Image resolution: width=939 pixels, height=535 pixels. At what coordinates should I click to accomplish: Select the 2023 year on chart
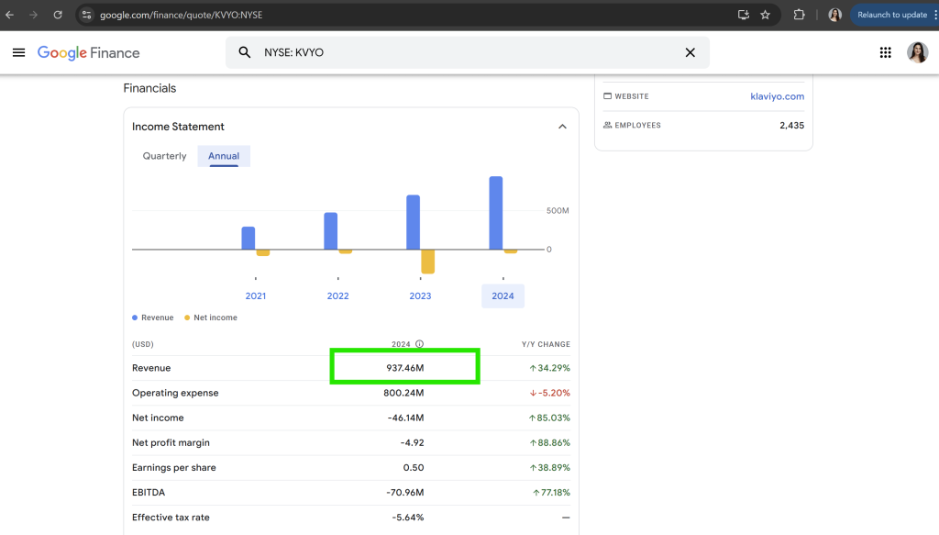click(420, 295)
